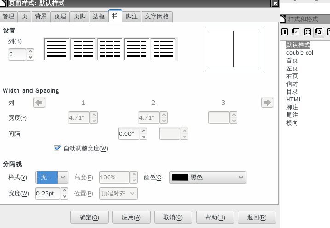Click the left arrow column navigation button
The height and width of the screenshot is (228, 330).
point(39,103)
